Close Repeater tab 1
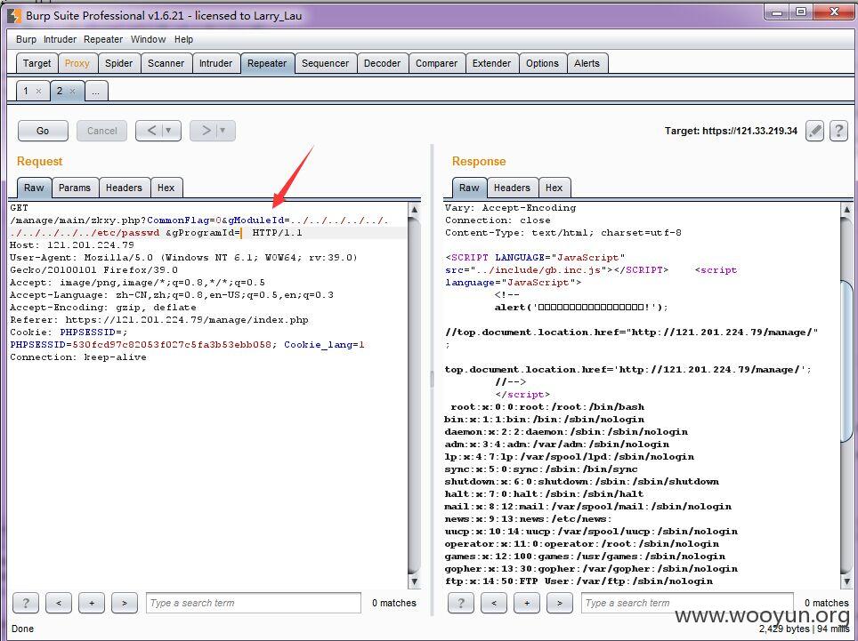The width and height of the screenshot is (858, 641). click(x=38, y=92)
